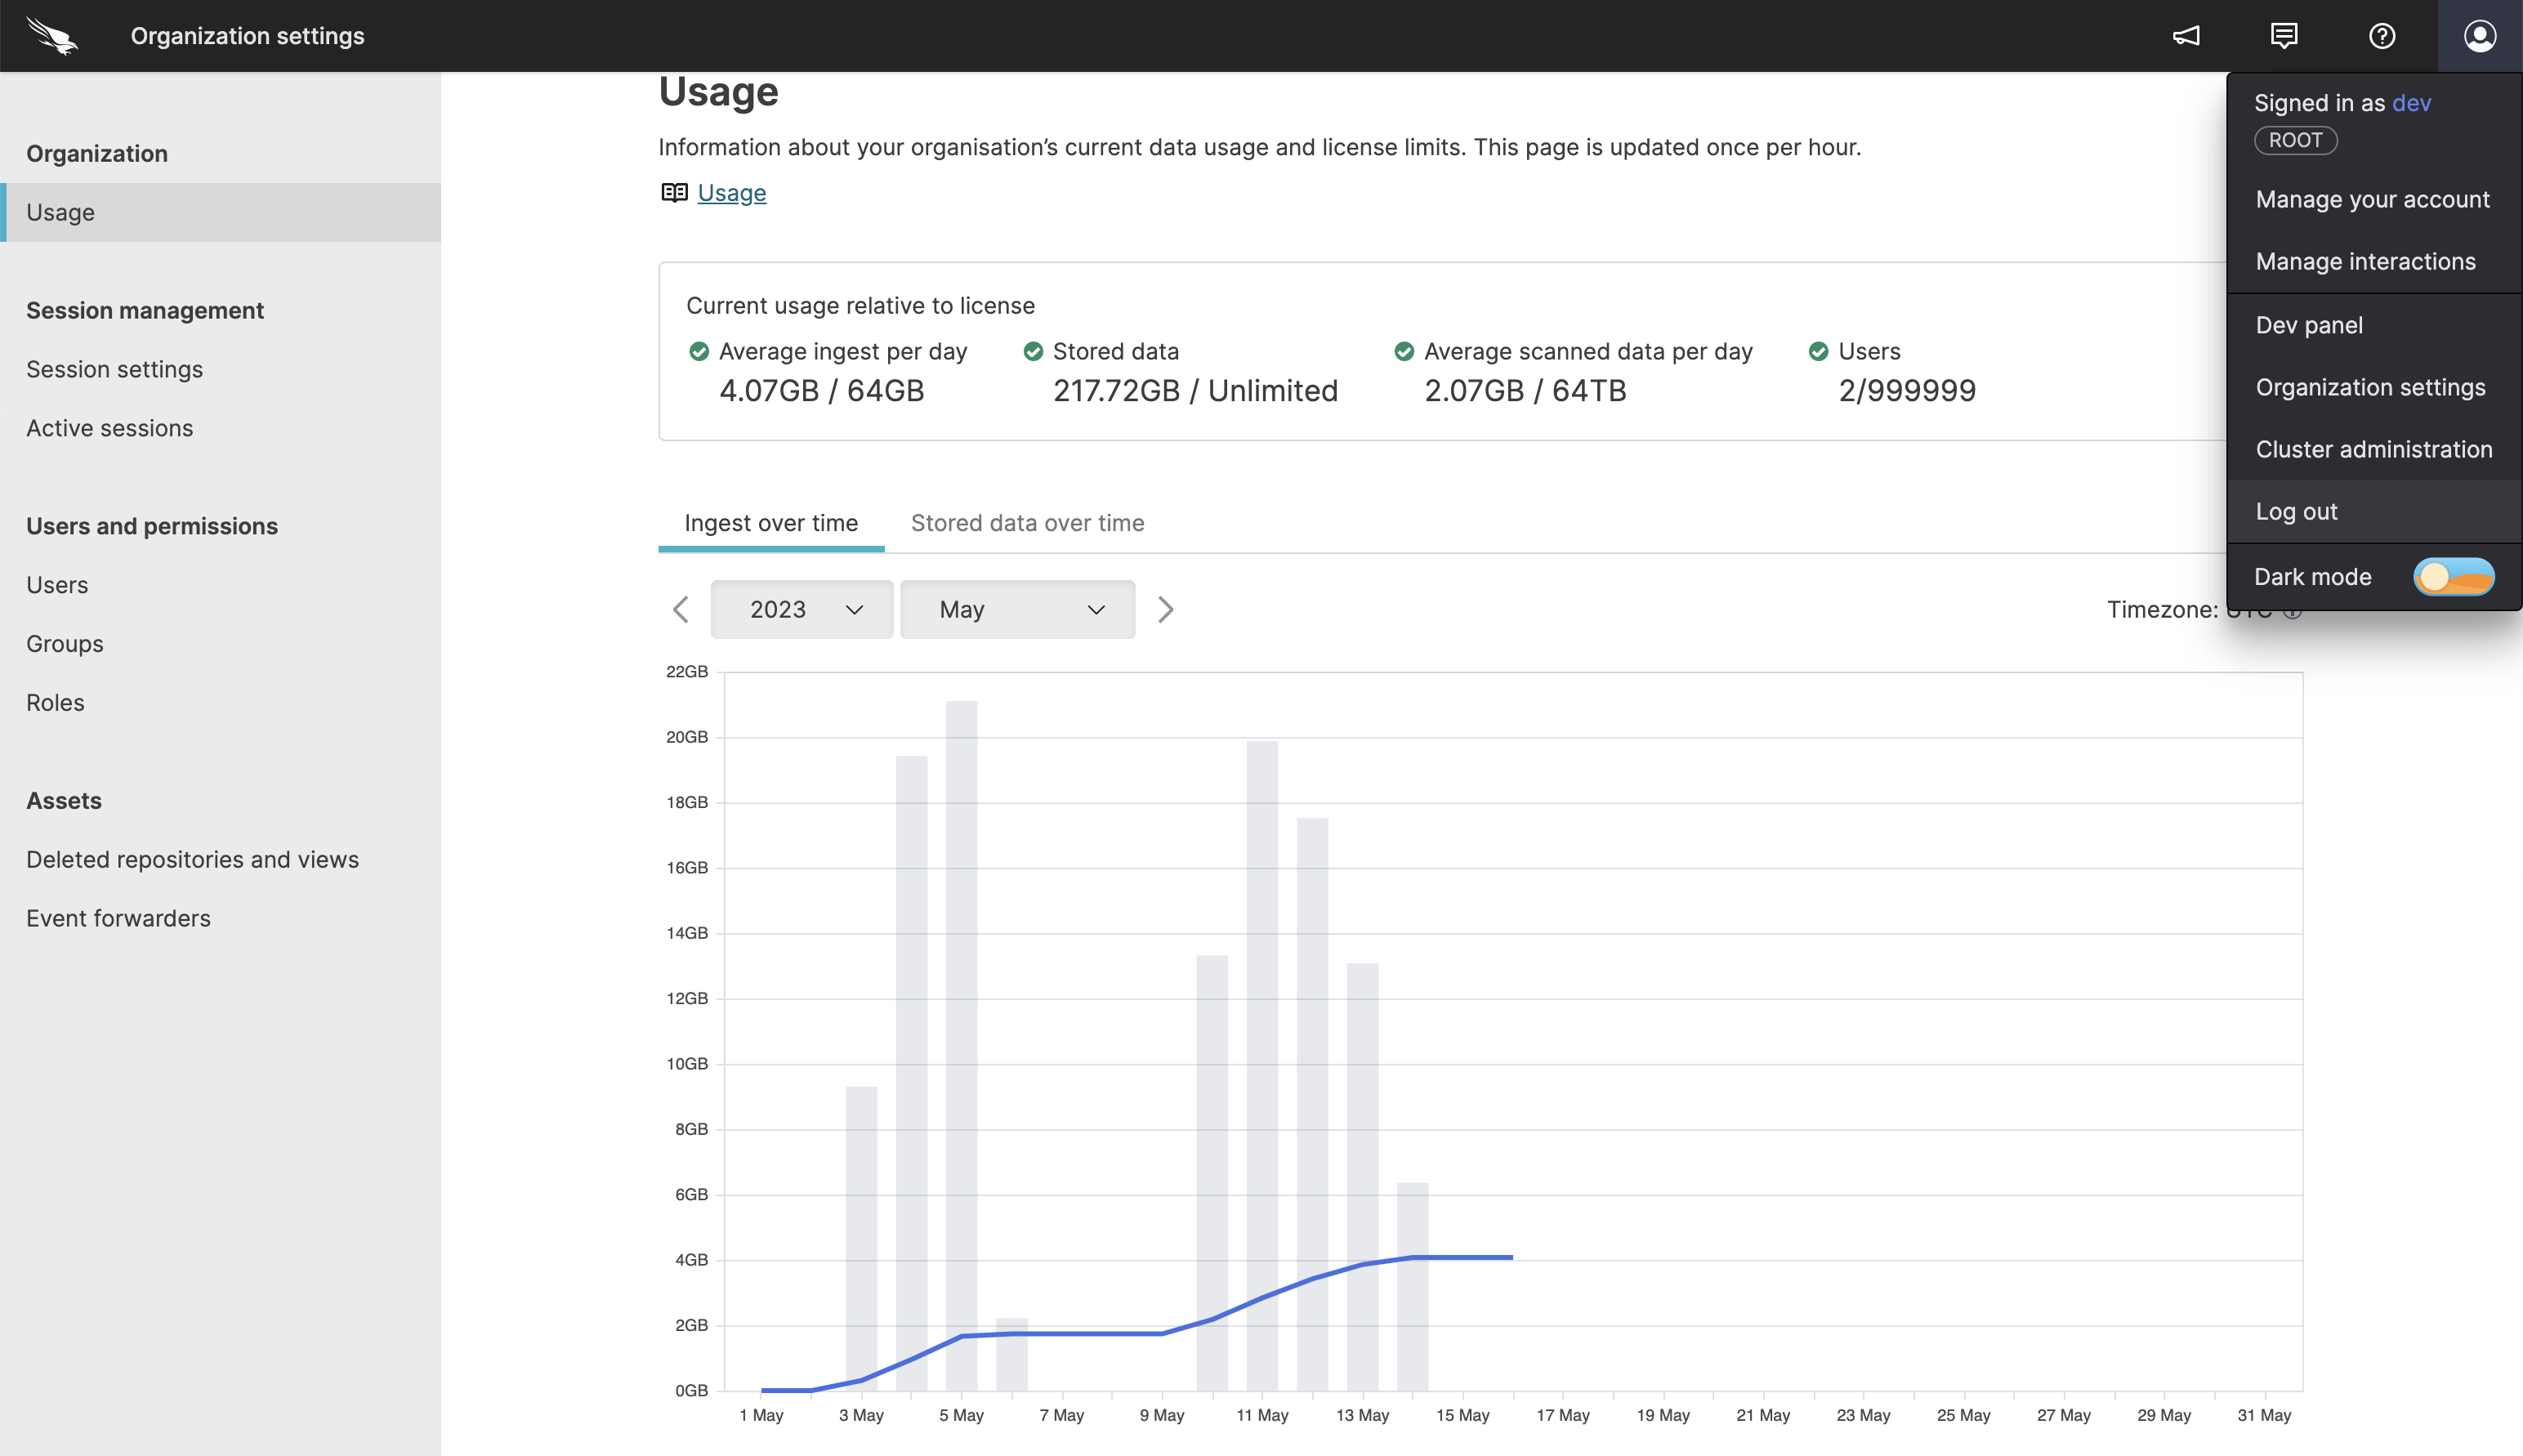Viewport: 2523px width, 1456px height.
Task: Expand the 2023 year dropdown
Action: pyautogui.click(x=802, y=609)
